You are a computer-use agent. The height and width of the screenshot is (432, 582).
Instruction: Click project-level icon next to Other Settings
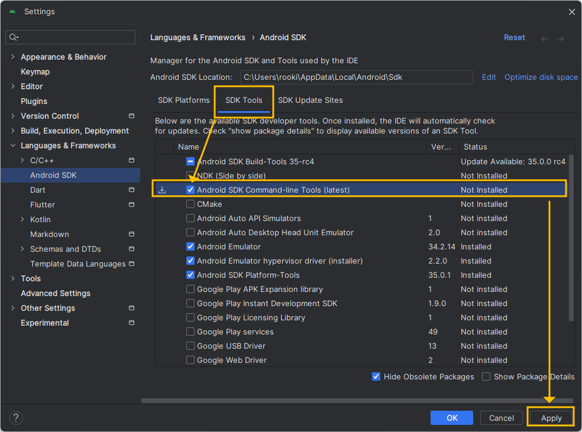click(131, 308)
